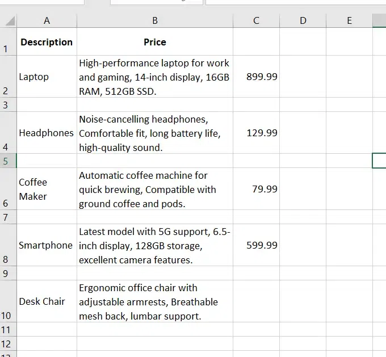
Task: Click empty cell C10 beside Desk Chair
Action: tap(256, 301)
